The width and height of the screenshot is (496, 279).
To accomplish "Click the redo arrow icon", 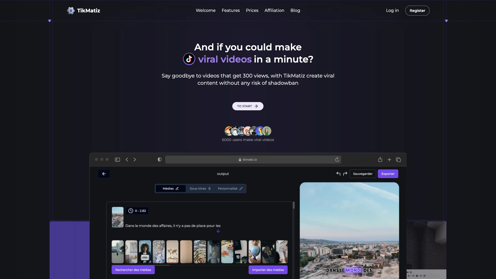I will pyautogui.click(x=345, y=174).
